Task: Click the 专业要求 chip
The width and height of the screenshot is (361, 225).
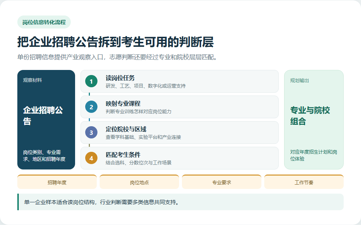Action: point(222,182)
